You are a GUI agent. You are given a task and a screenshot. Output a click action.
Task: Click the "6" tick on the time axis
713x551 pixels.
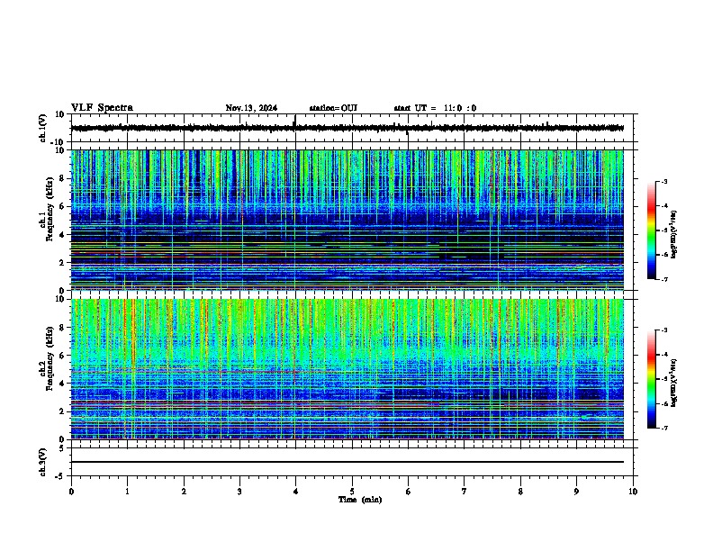click(408, 492)
